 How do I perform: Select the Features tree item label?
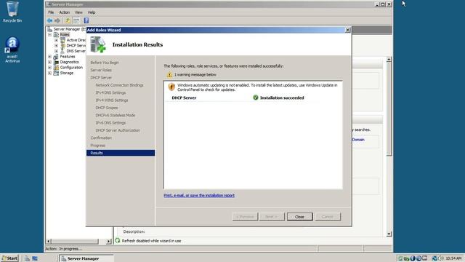(x=68, y=57)
